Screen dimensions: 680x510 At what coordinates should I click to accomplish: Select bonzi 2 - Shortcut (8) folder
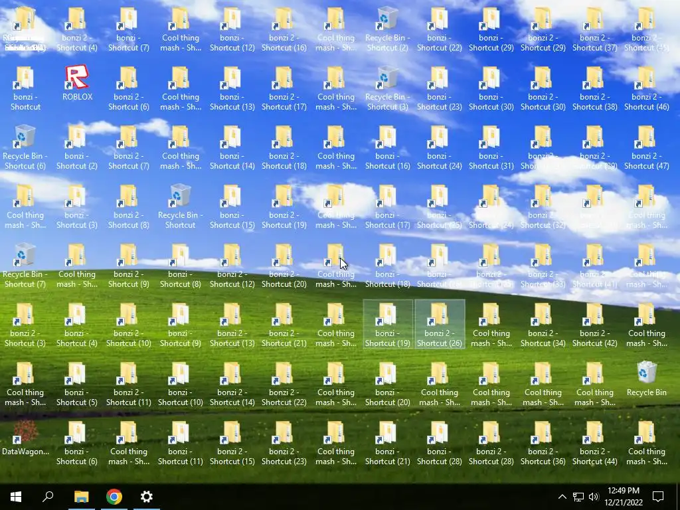pos(129,207)
